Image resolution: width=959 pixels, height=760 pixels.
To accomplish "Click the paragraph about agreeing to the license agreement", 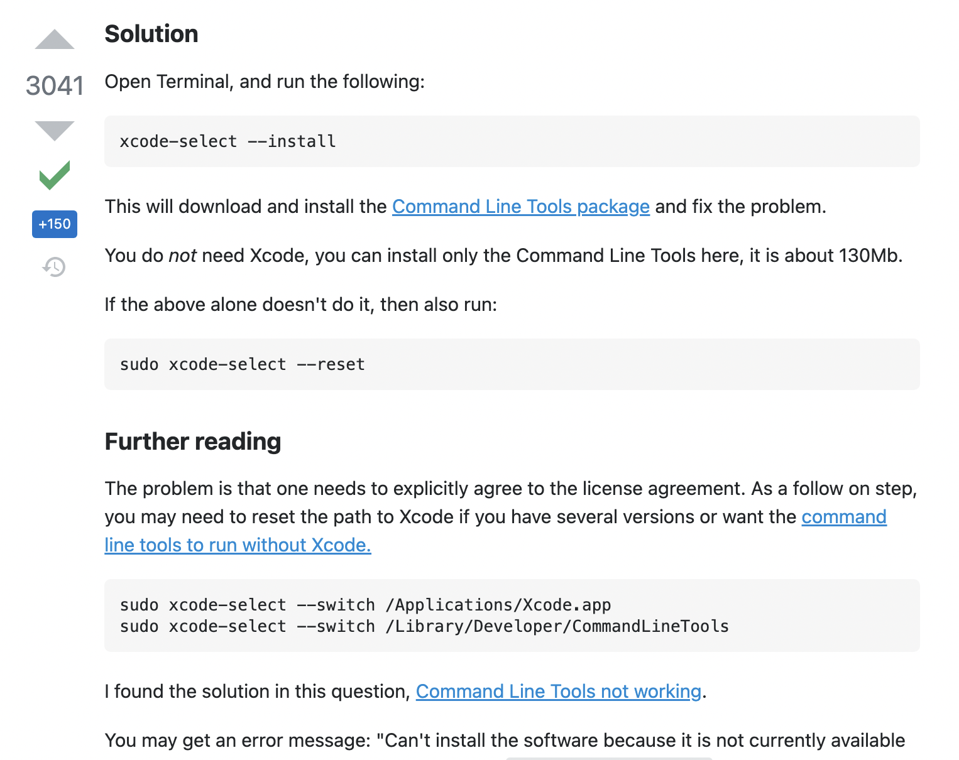I will (511, 517).
